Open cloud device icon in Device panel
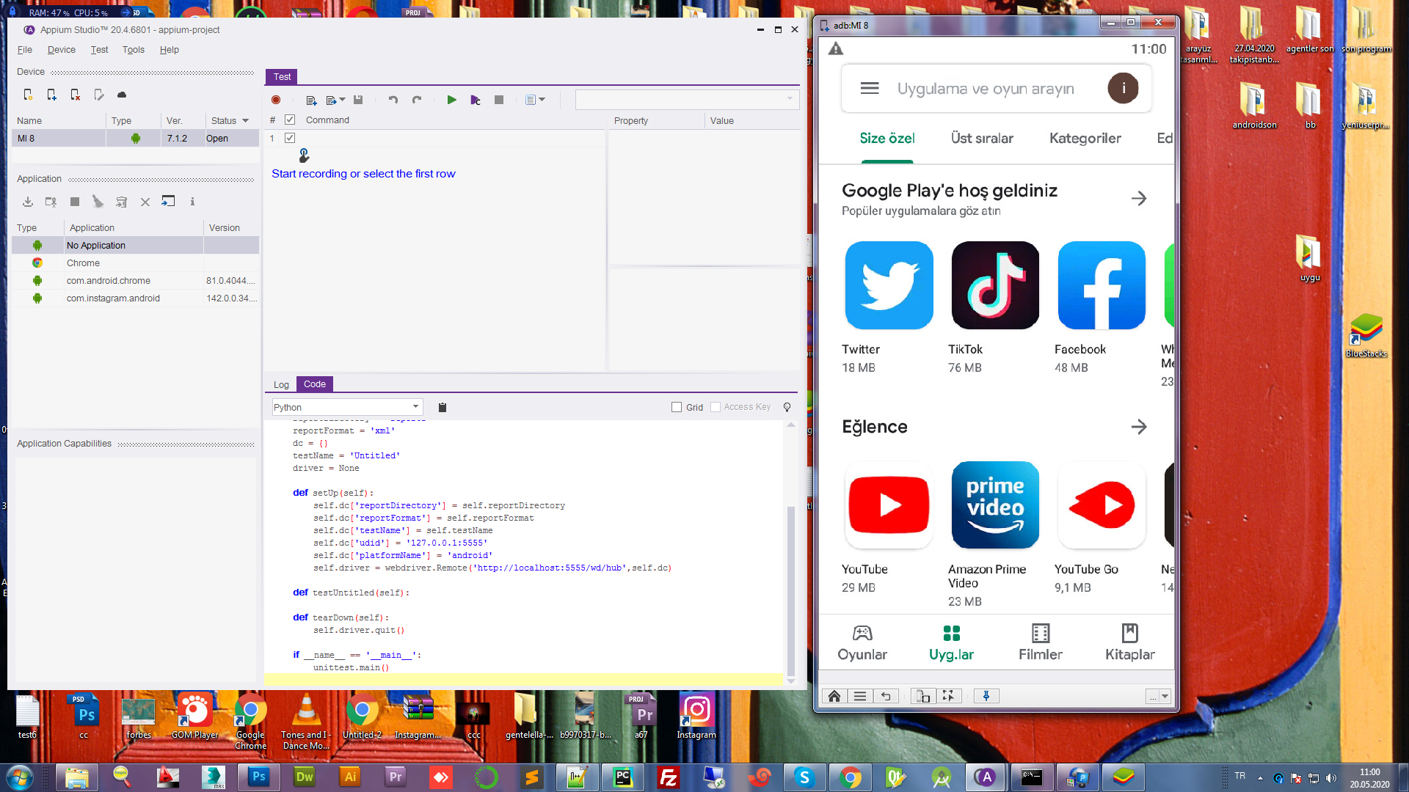This screenshot has width=1409, height=792. [x=122, y=95]
